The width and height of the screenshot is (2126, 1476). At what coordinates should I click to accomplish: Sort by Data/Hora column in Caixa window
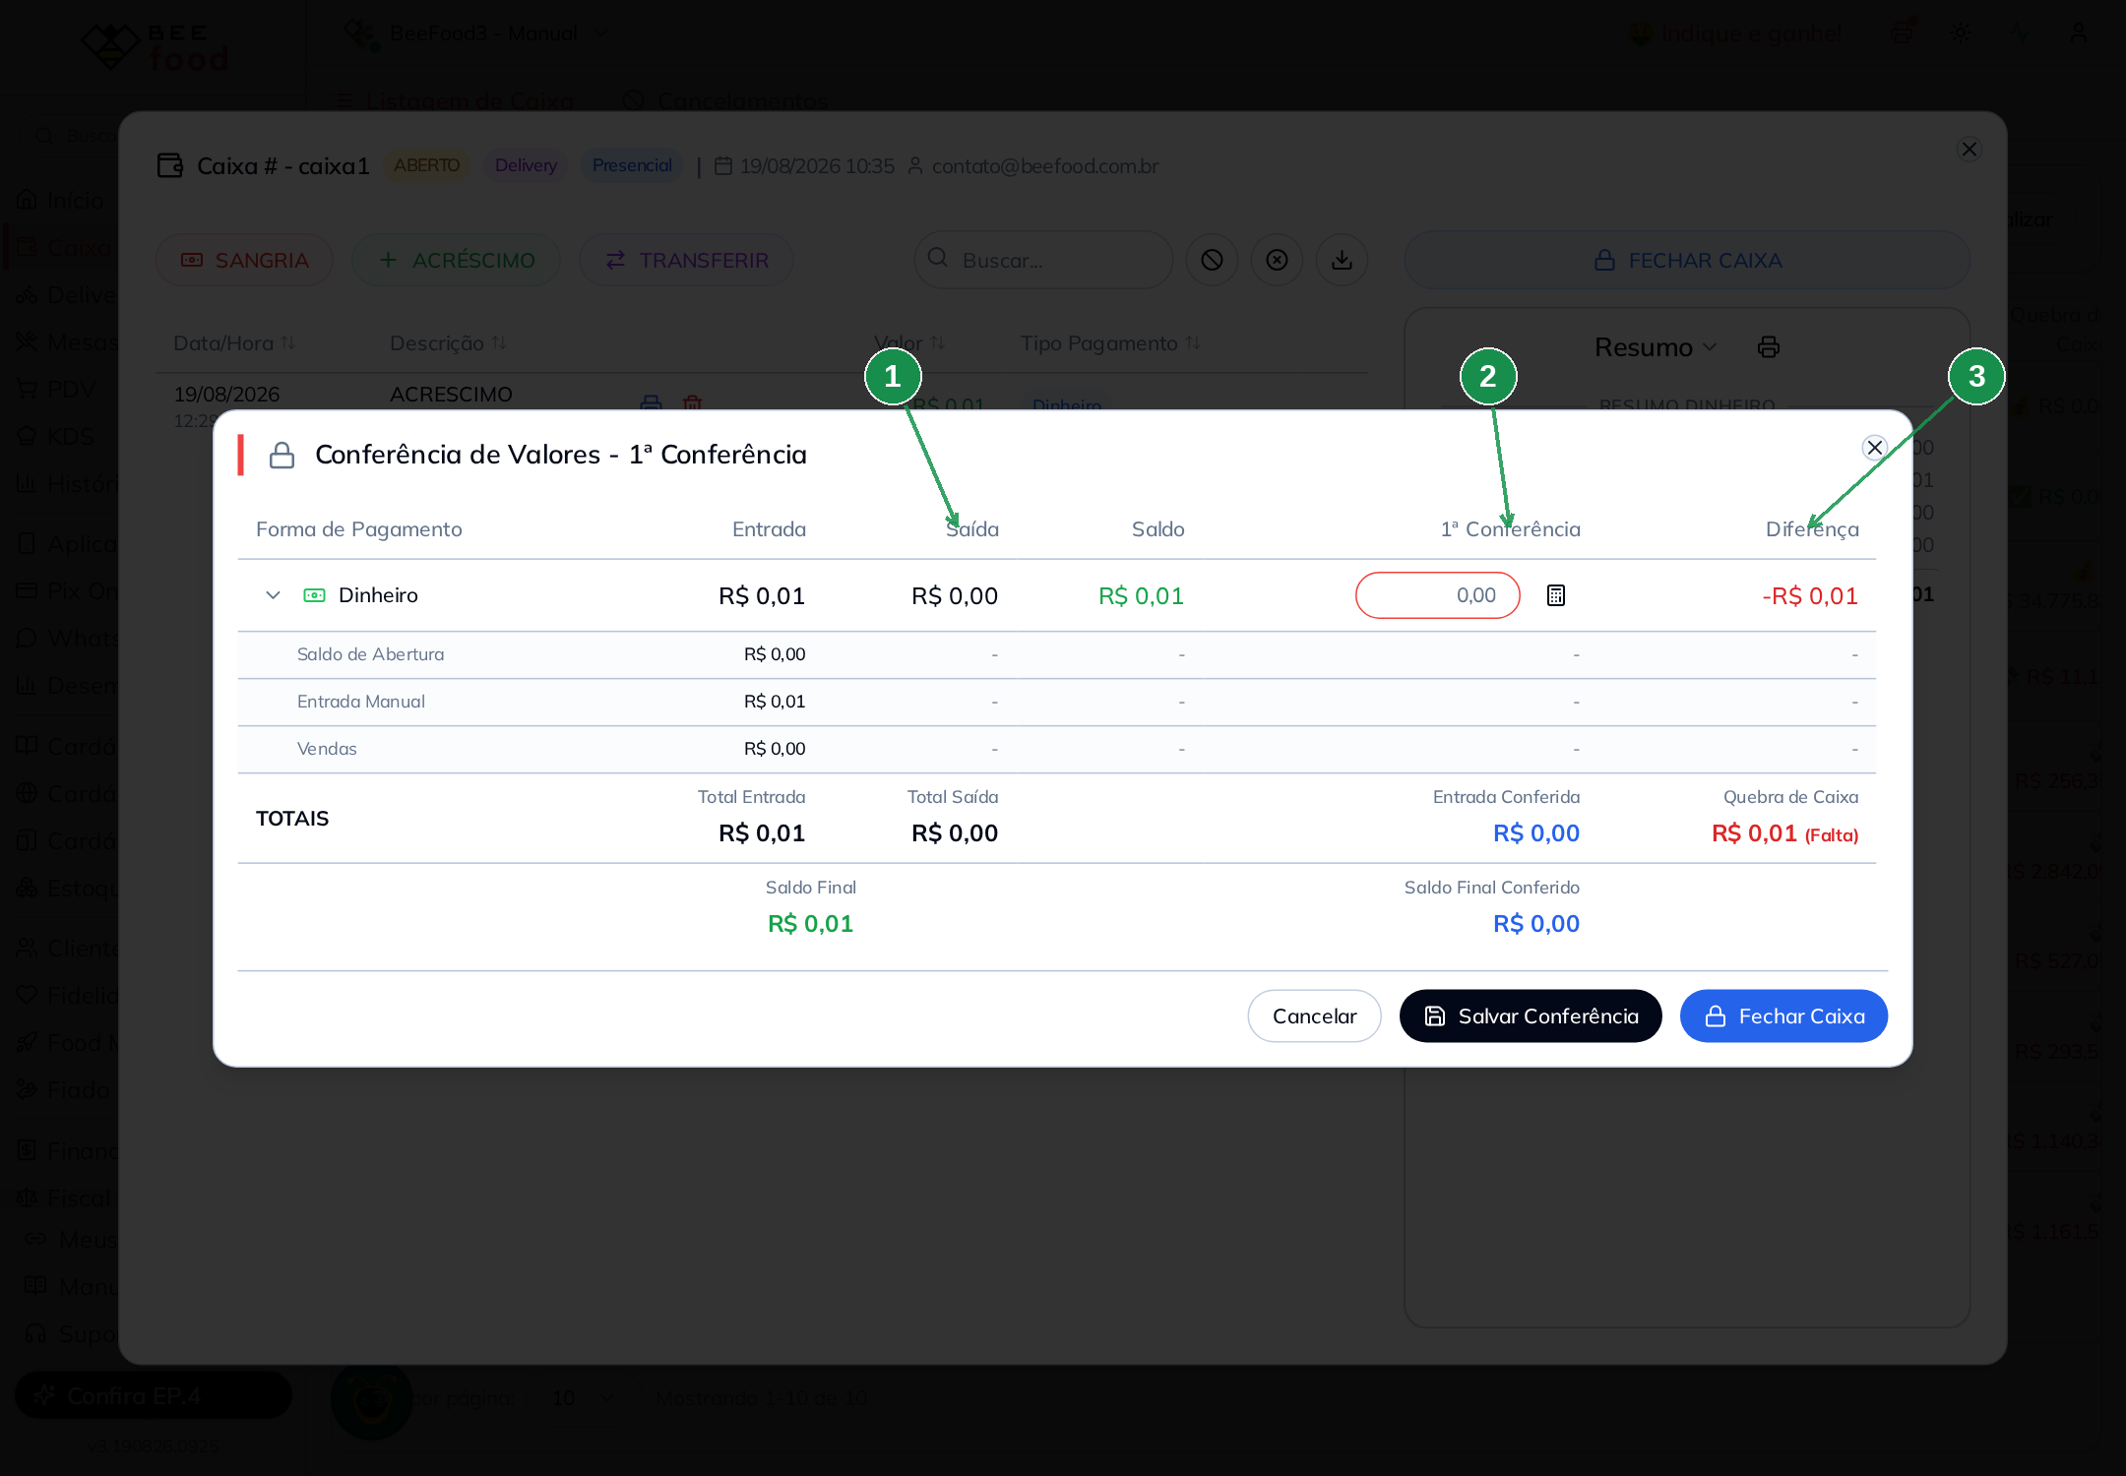[234, 343]
